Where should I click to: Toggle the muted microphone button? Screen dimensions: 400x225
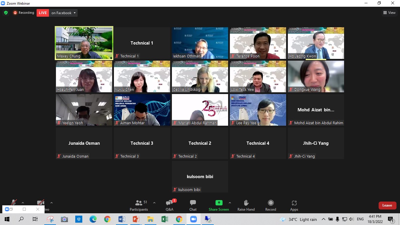point(13,203)
